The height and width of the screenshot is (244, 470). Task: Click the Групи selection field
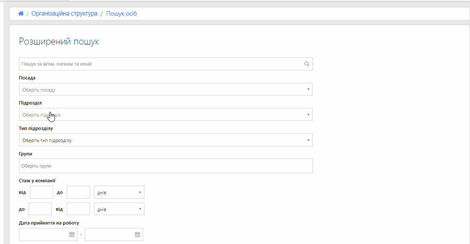[166, 166]
